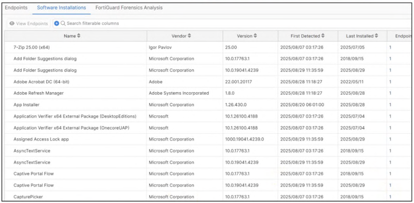Select the Adobe Acrobat DC (64-bit) row
The image size is (414, 203).
pos(41,82)
